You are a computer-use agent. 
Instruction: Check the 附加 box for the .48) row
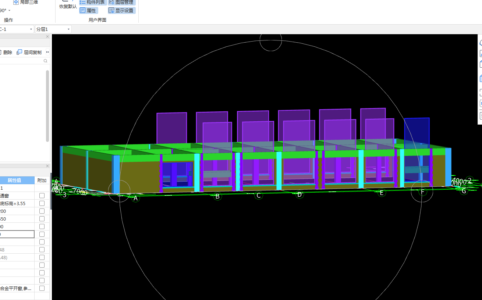point(42,257)
